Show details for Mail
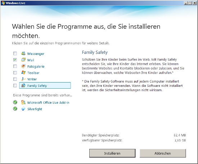 tap(31, 60)
